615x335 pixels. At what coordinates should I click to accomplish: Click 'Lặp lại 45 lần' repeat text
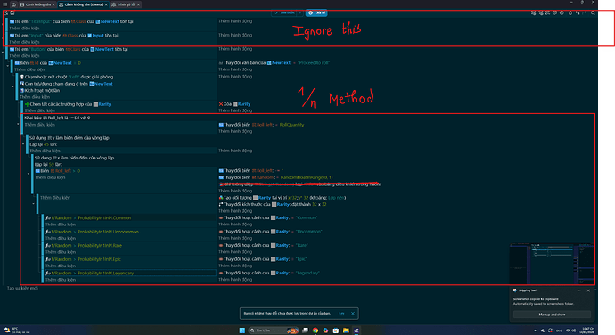click(x=43, y=144)
